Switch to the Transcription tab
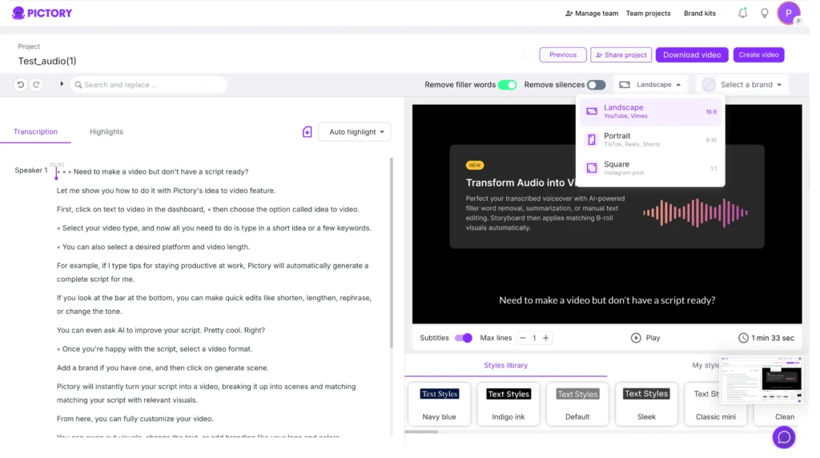 (x=35, y=132)
